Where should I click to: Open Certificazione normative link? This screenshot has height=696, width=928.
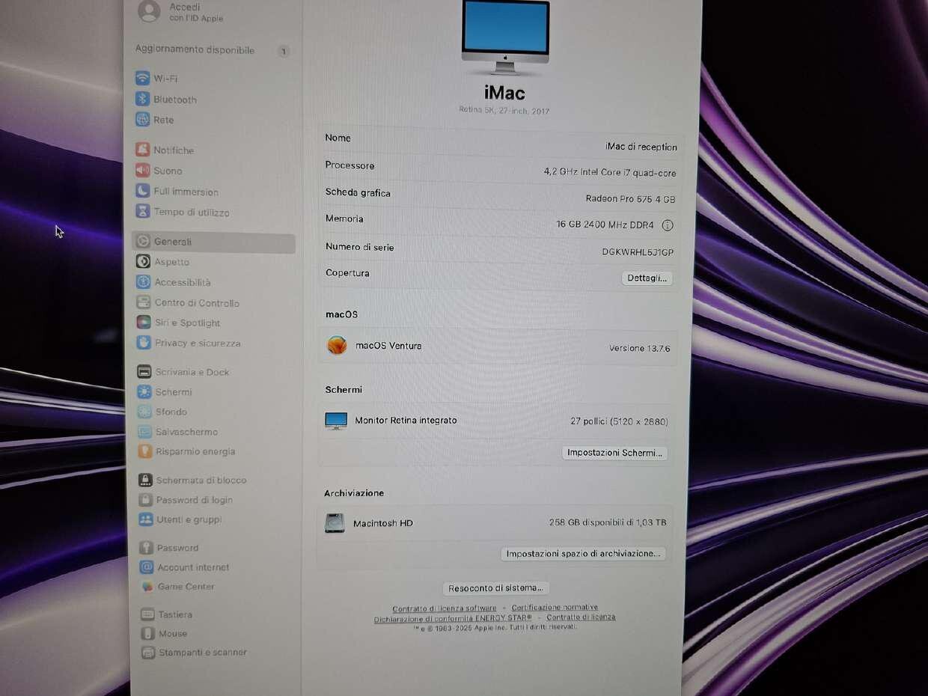pyautogui.click(x=555, y=608)
